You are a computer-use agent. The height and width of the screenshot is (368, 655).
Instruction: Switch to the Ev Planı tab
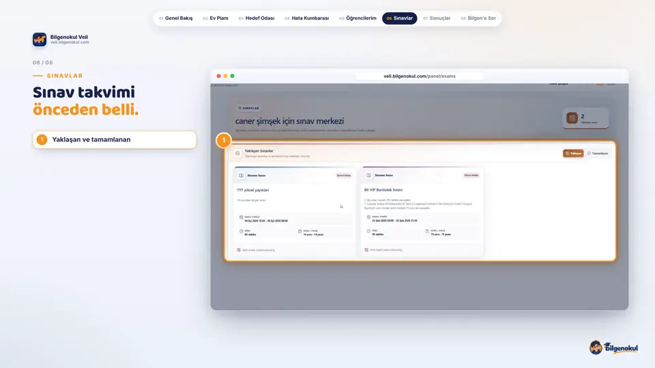pyautogui.click(x=216, y=18)
